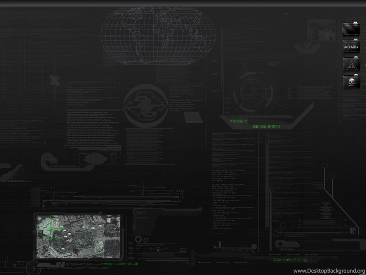Image resolution: width=366 pixels, height=275 pixels.
Task: Click the satellite map thumbnail
Action: [x=78, y=236]
